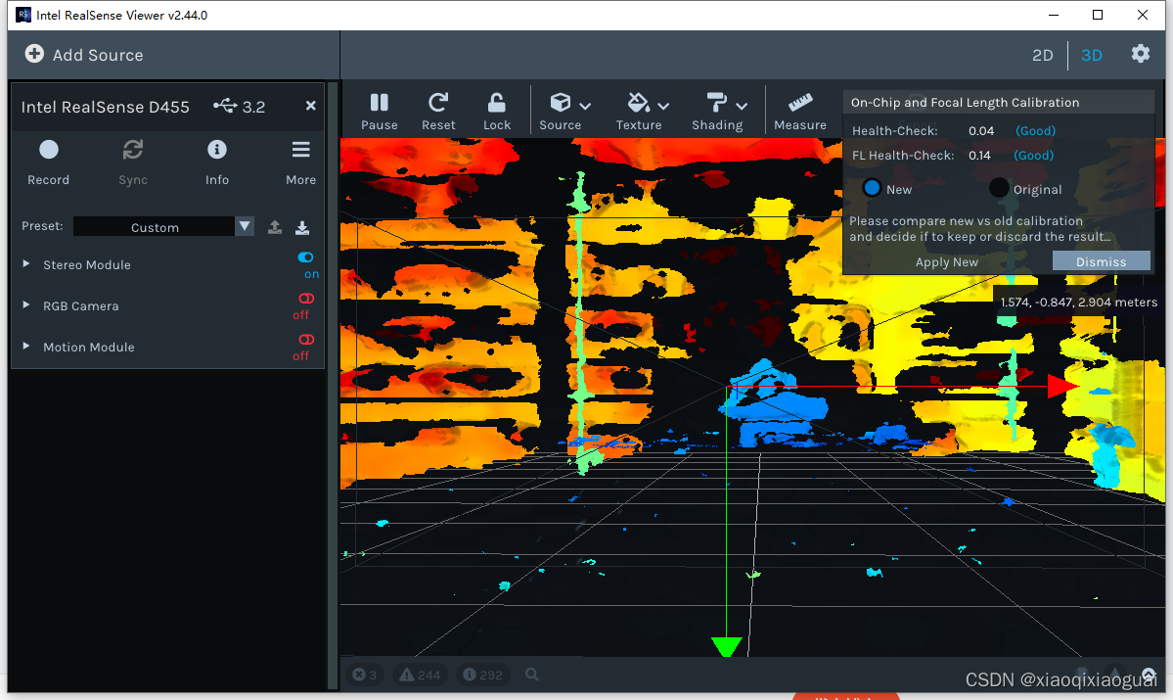Expand the Motion Module section
Viewport: 1173px width, 700px height.
coord(26,347)
